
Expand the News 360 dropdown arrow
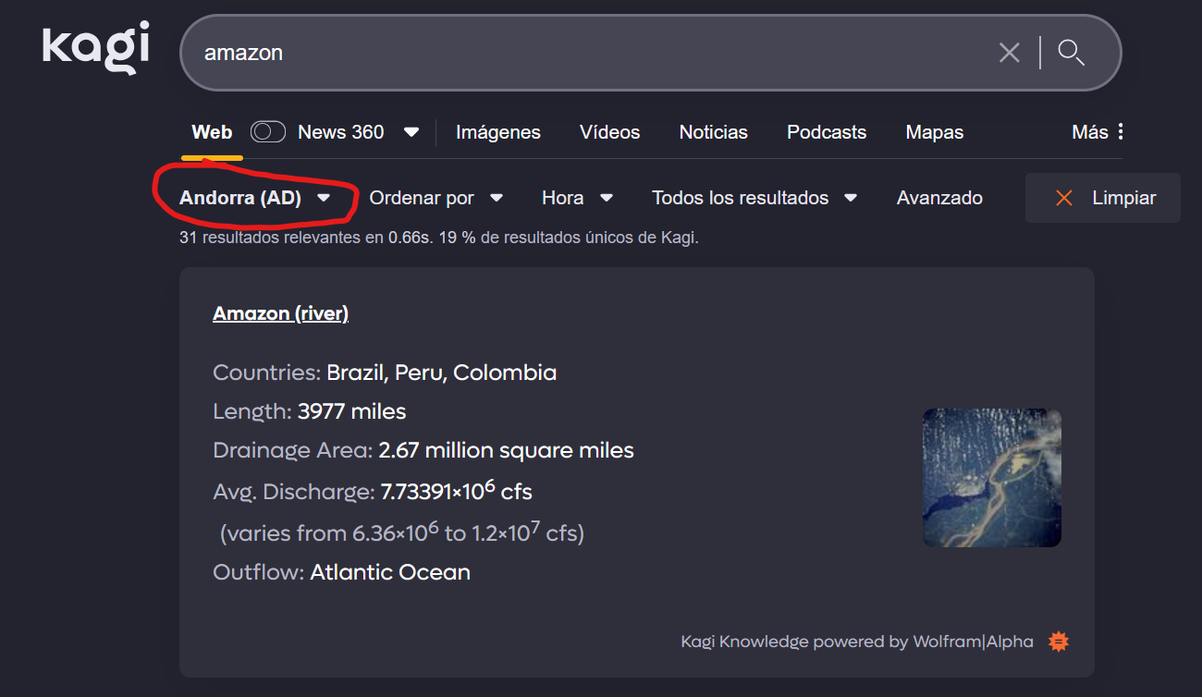point(411,132)
